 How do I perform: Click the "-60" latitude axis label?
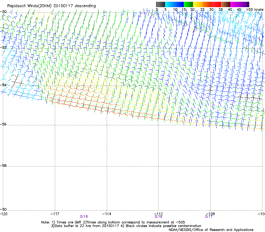3,210
